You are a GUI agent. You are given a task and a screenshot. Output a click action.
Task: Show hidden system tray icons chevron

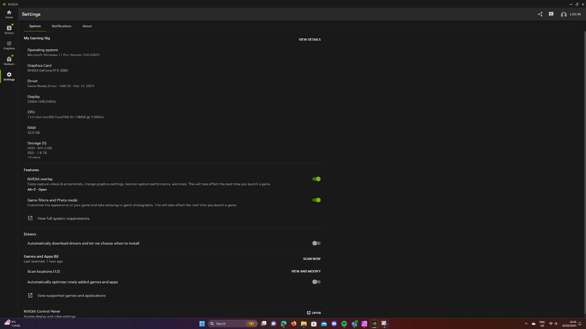tap(526, 324)
